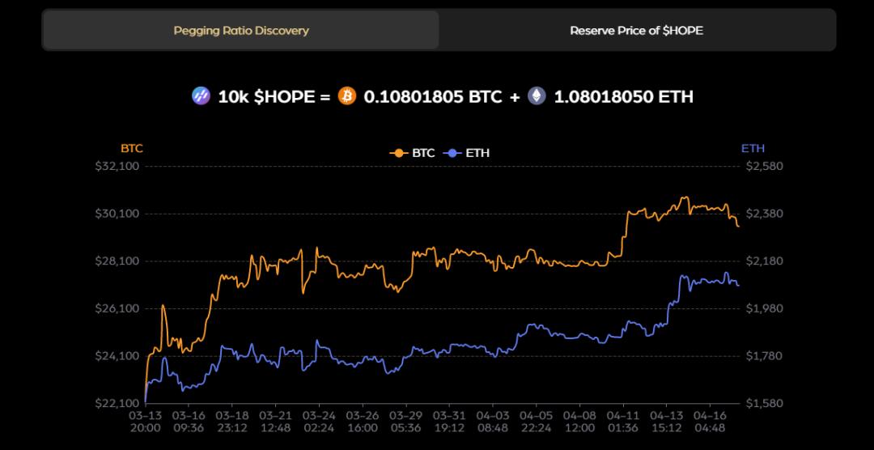This screenshot has height=450, width=874.
Task: Select the 03-29 05:36 date marker
Action: pyautogui.click(x=405, y=421)
